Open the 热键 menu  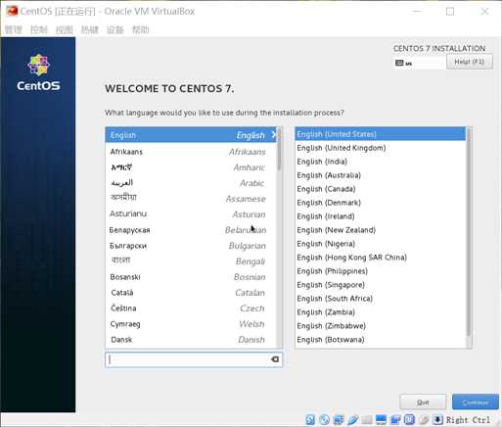[x=90, y=29]
